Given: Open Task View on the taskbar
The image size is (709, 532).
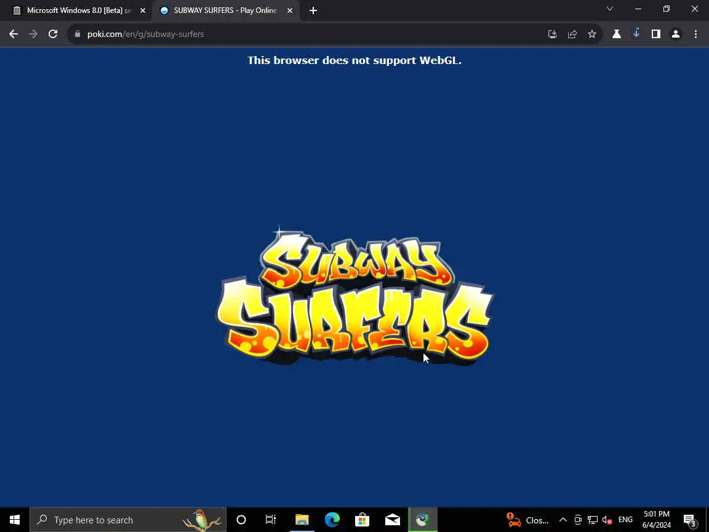Looking at the screenshot, I should (270, 520).
